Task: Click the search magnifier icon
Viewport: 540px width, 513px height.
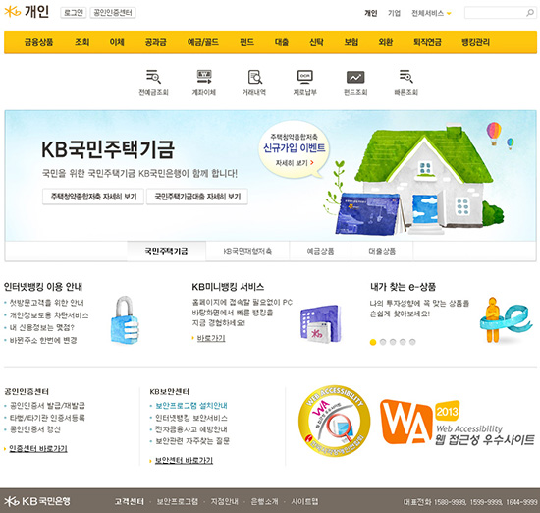Action: click(x=530, y=13)
